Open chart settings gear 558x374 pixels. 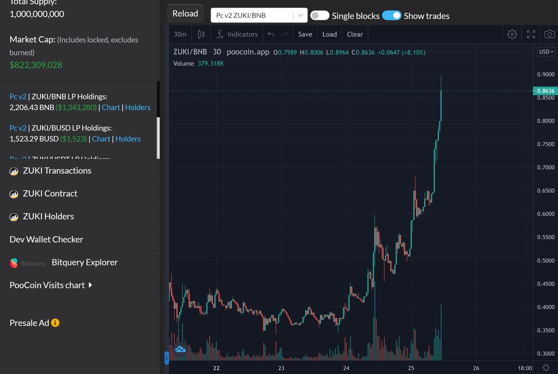[x=512, y=34]
